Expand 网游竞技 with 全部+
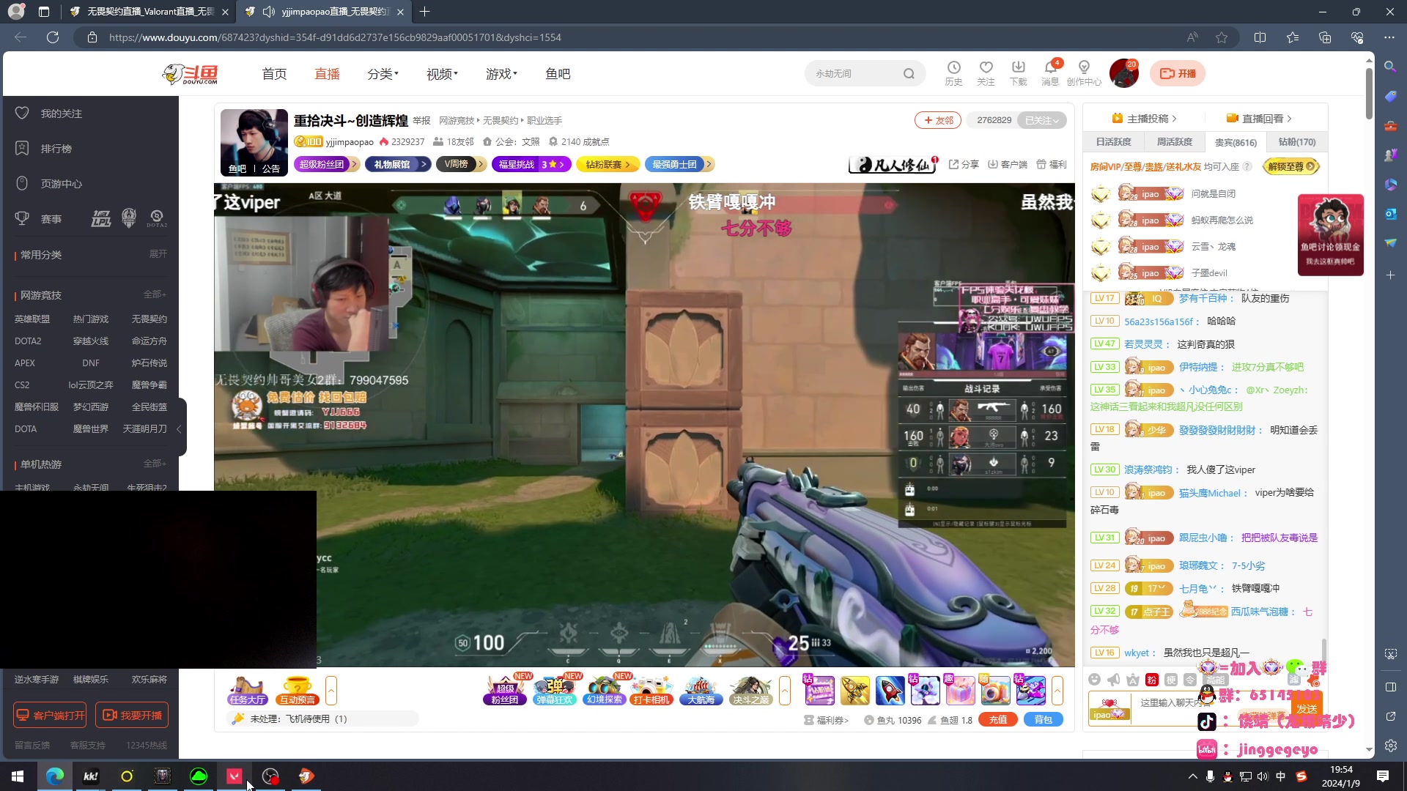 155,294
